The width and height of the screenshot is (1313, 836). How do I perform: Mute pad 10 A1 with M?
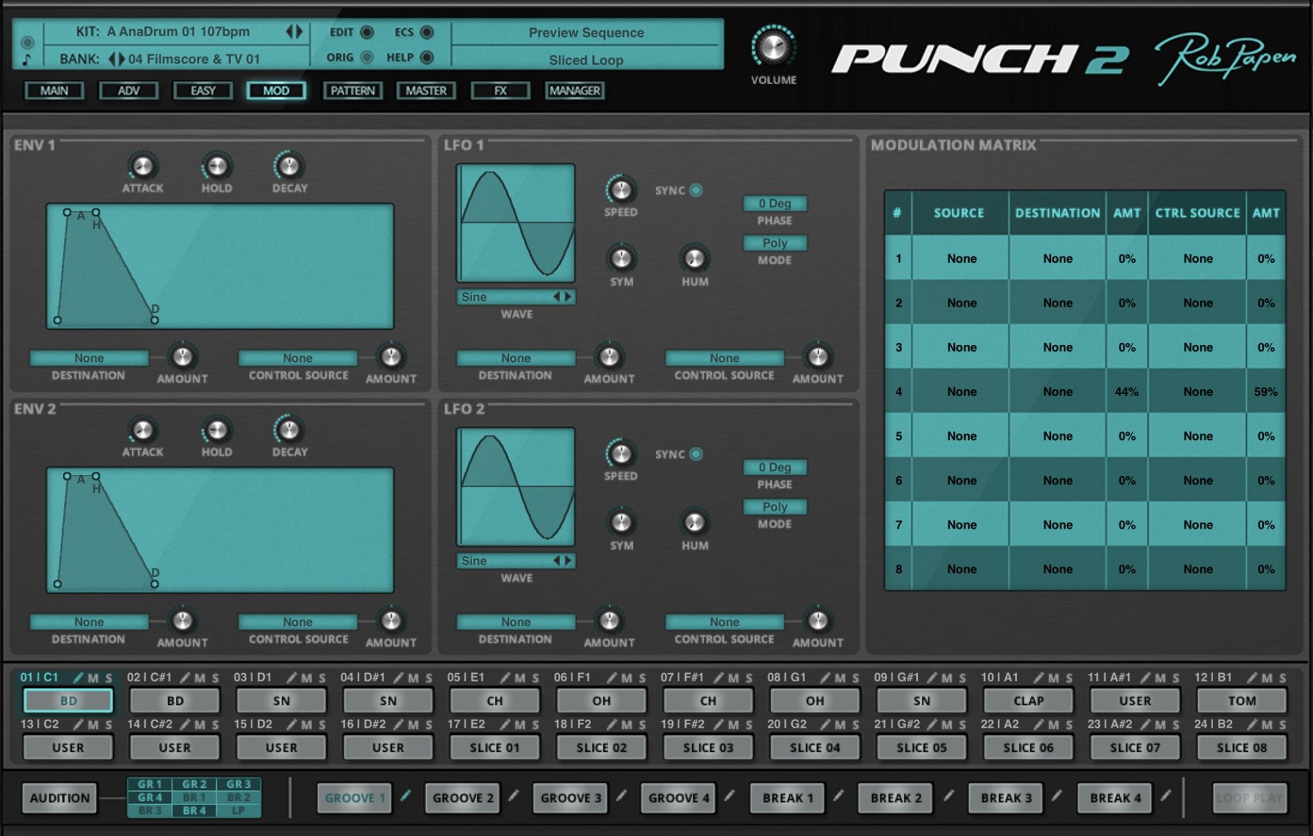tap(1053, 679)
